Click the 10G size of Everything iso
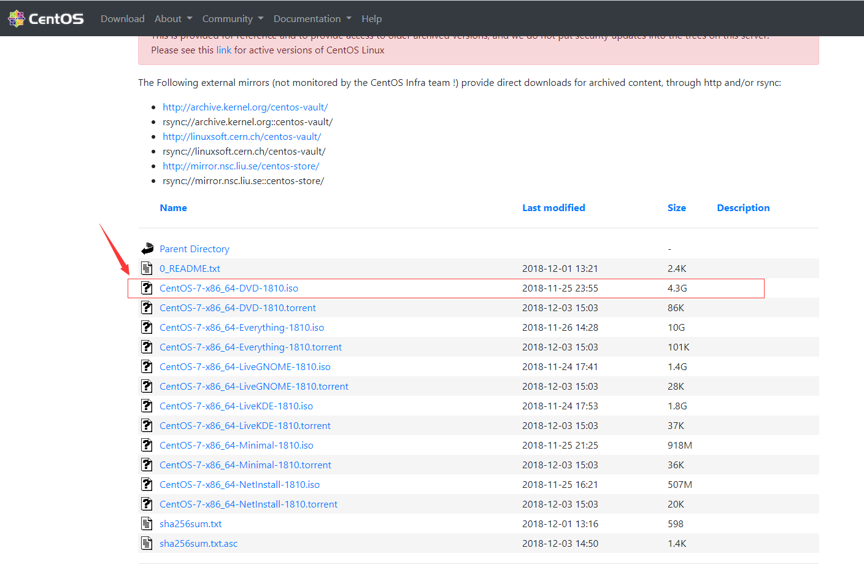864x564 pixels. [x=676, y=327]
